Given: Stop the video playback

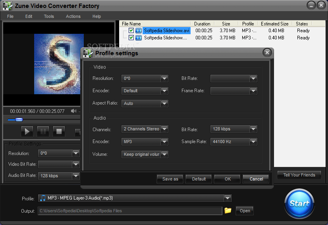Looking at the screenshot, I should click(59, 131).
